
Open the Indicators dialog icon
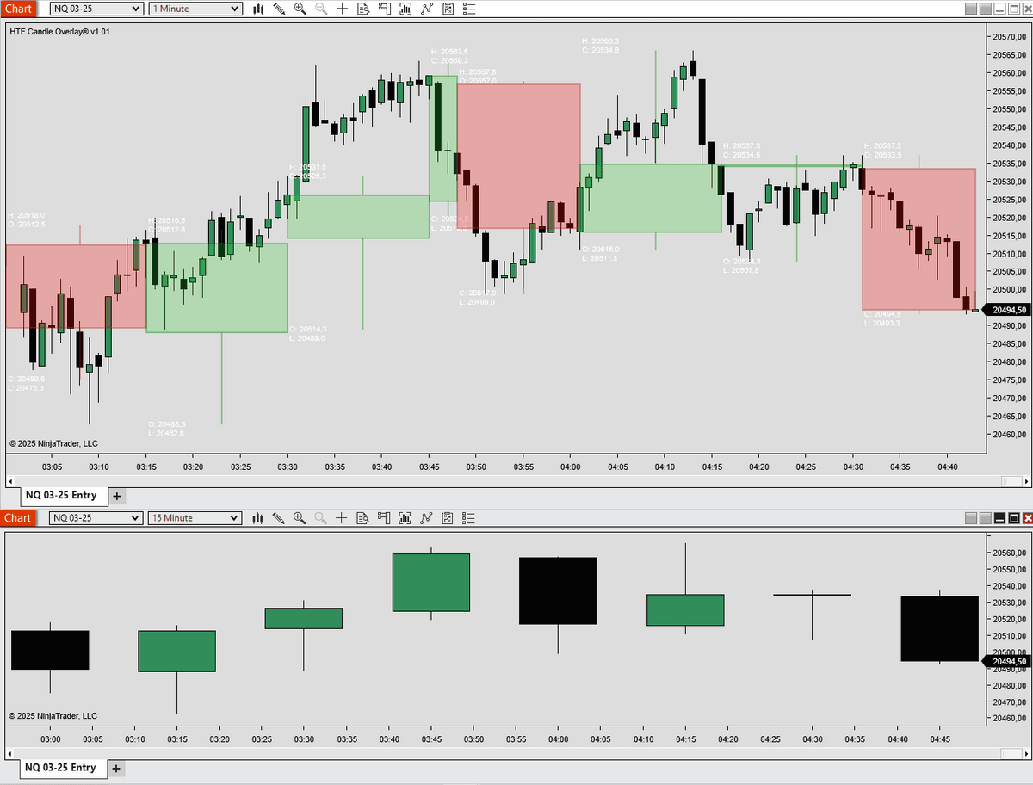click(x=405, y=9)
